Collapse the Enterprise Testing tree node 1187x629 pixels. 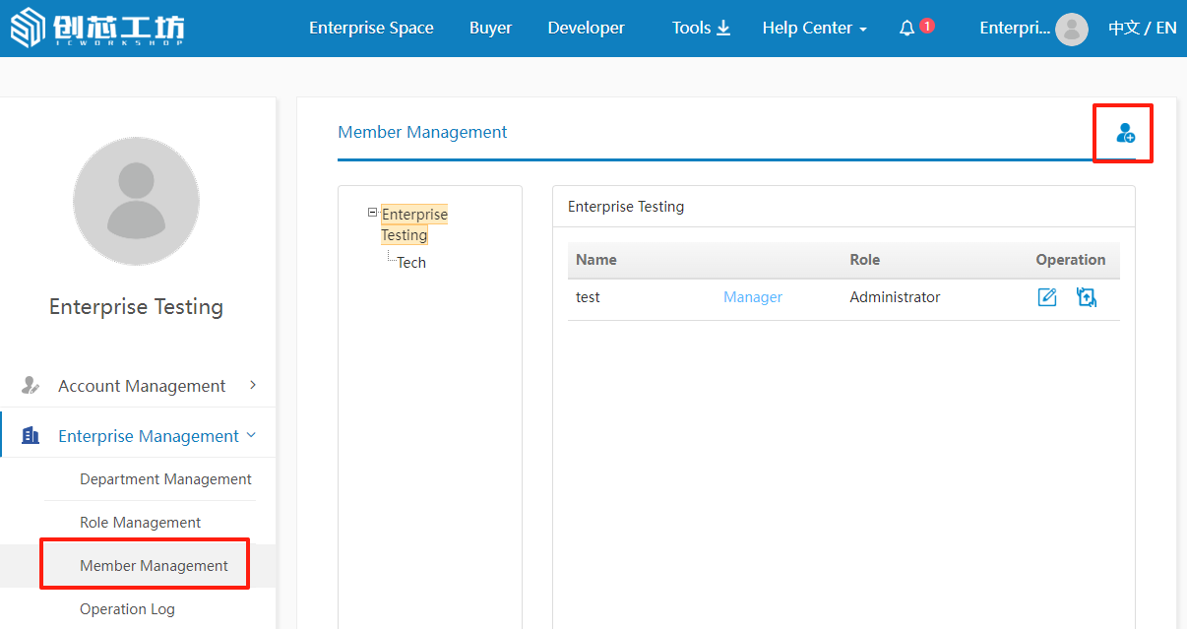[x=373, y=213]
